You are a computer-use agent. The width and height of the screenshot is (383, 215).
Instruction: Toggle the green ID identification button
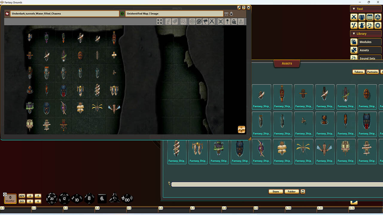click(x=121, y=13)
